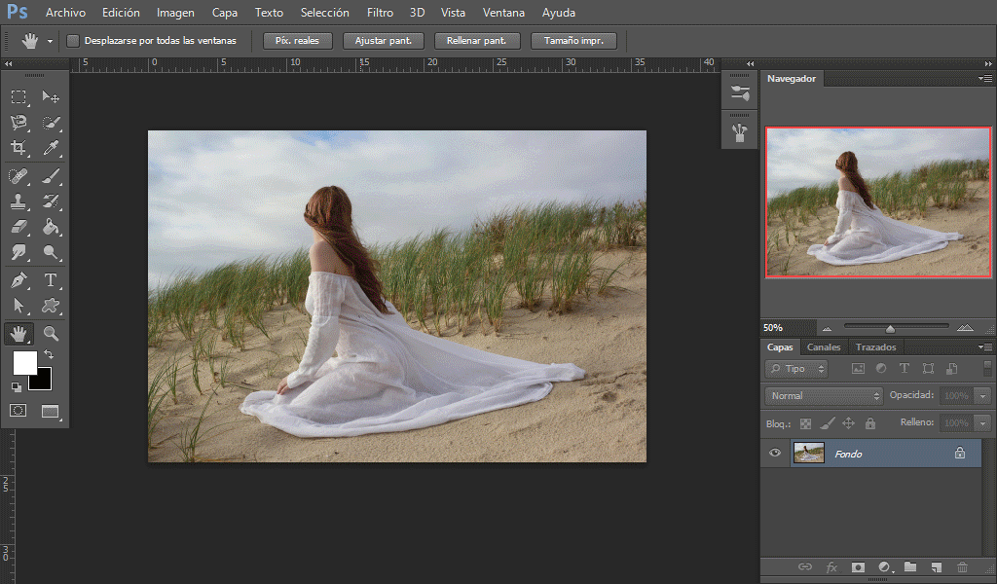Select the Eyedropper tool

click(51, 149)
